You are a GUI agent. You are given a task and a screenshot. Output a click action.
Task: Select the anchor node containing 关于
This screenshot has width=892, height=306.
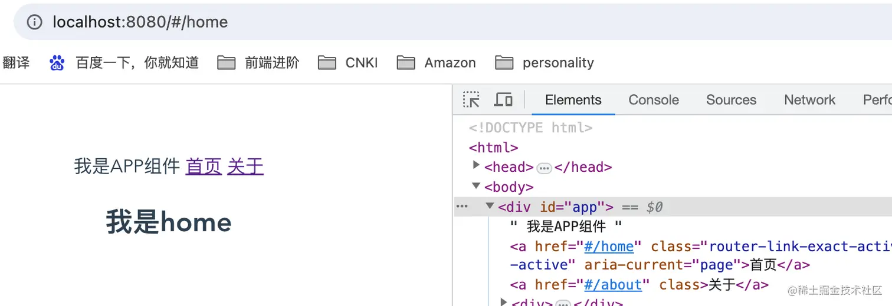[640, 285]
